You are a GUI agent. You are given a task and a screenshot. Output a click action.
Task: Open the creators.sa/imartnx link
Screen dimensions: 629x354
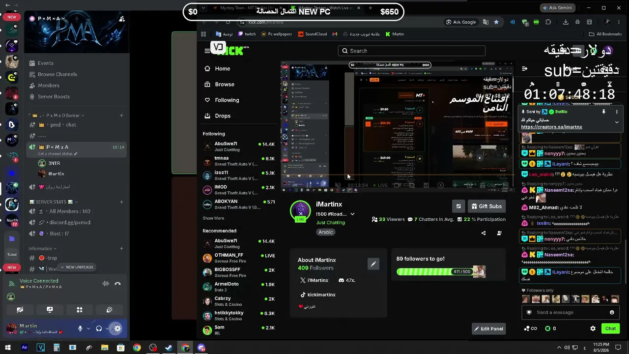pos(551,127)
